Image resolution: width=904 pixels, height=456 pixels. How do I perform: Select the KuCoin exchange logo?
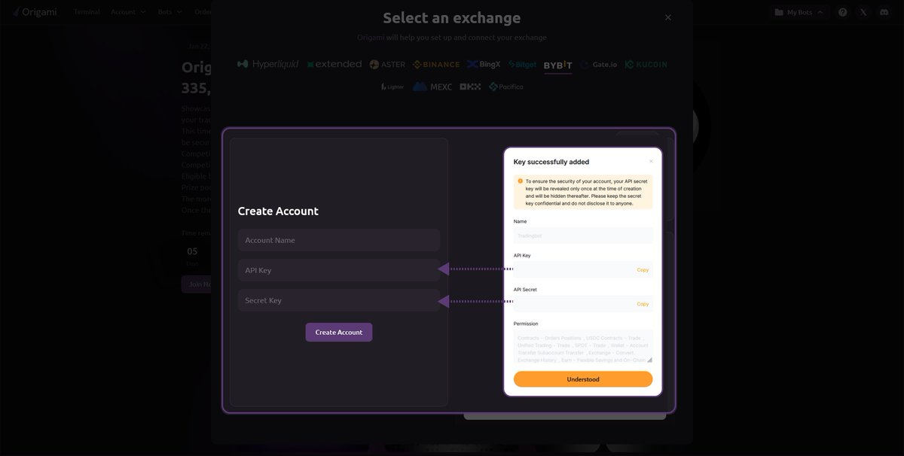click(646, 65)
